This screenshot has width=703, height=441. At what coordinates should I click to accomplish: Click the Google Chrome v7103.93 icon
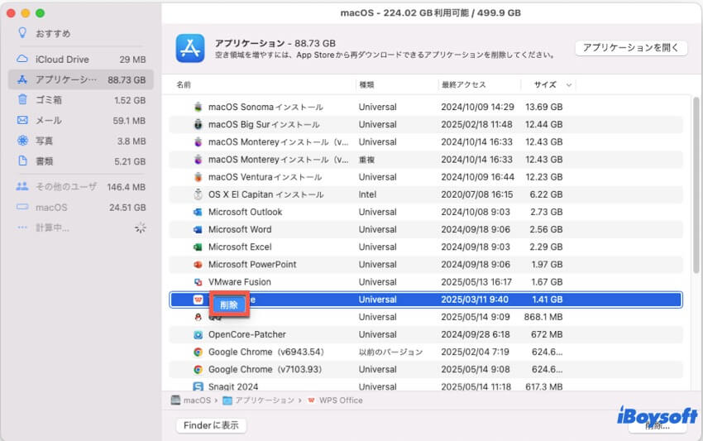pos(198,369)
